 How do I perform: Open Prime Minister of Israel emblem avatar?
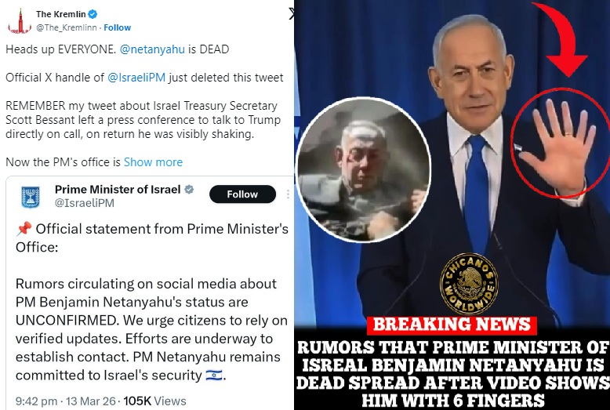pos(30,197)
